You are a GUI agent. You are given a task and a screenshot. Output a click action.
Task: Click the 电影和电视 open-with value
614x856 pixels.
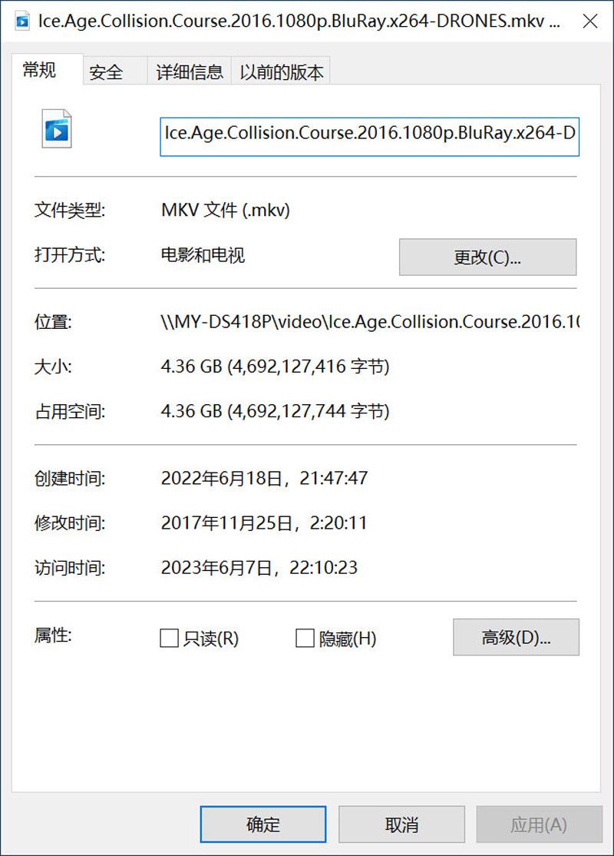click(203, 255)
